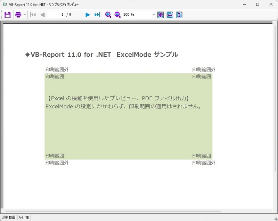The width and height of the screenshot is (278, 221).
Task: Click the bottom-left 印刷範囲外 label
Action: (x=57, y=163)
